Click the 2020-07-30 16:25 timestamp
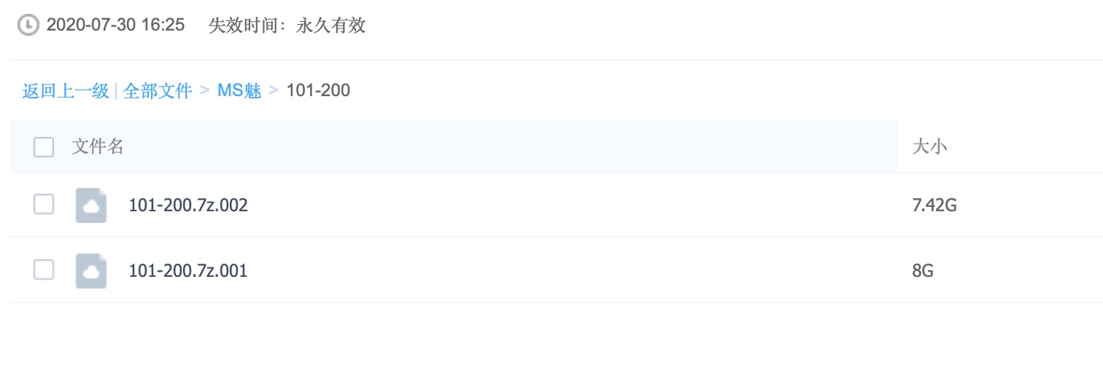The image size is (1103, 373). coord(115,25)
